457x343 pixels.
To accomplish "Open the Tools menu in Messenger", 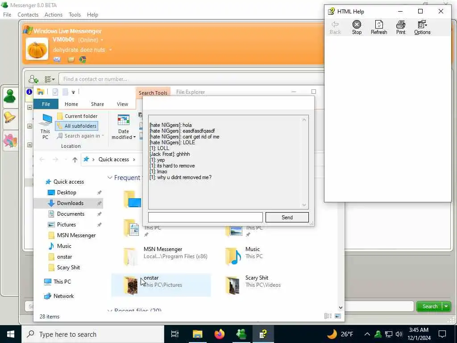I will pyautogui.click(x=75, y=15).
